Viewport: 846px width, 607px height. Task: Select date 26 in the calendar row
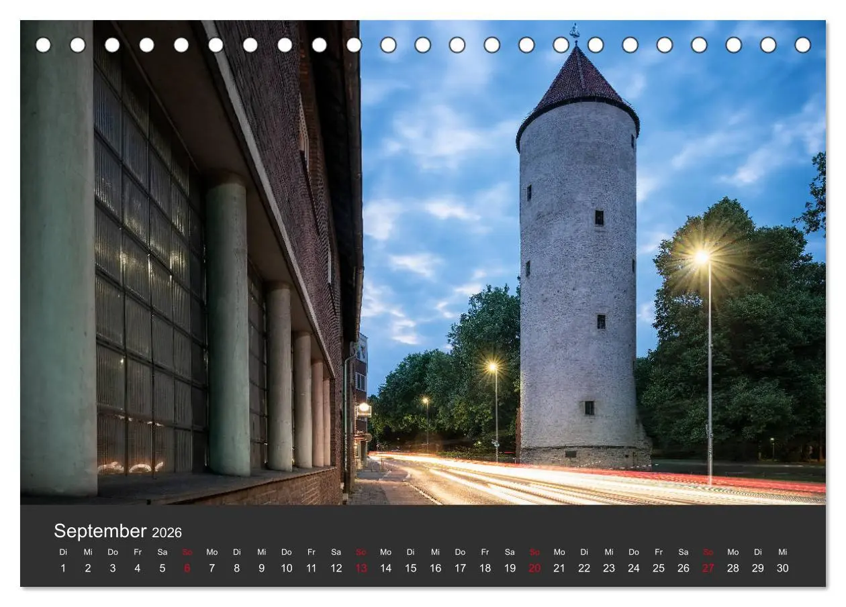pyautogui.click(x=684, y=568)
